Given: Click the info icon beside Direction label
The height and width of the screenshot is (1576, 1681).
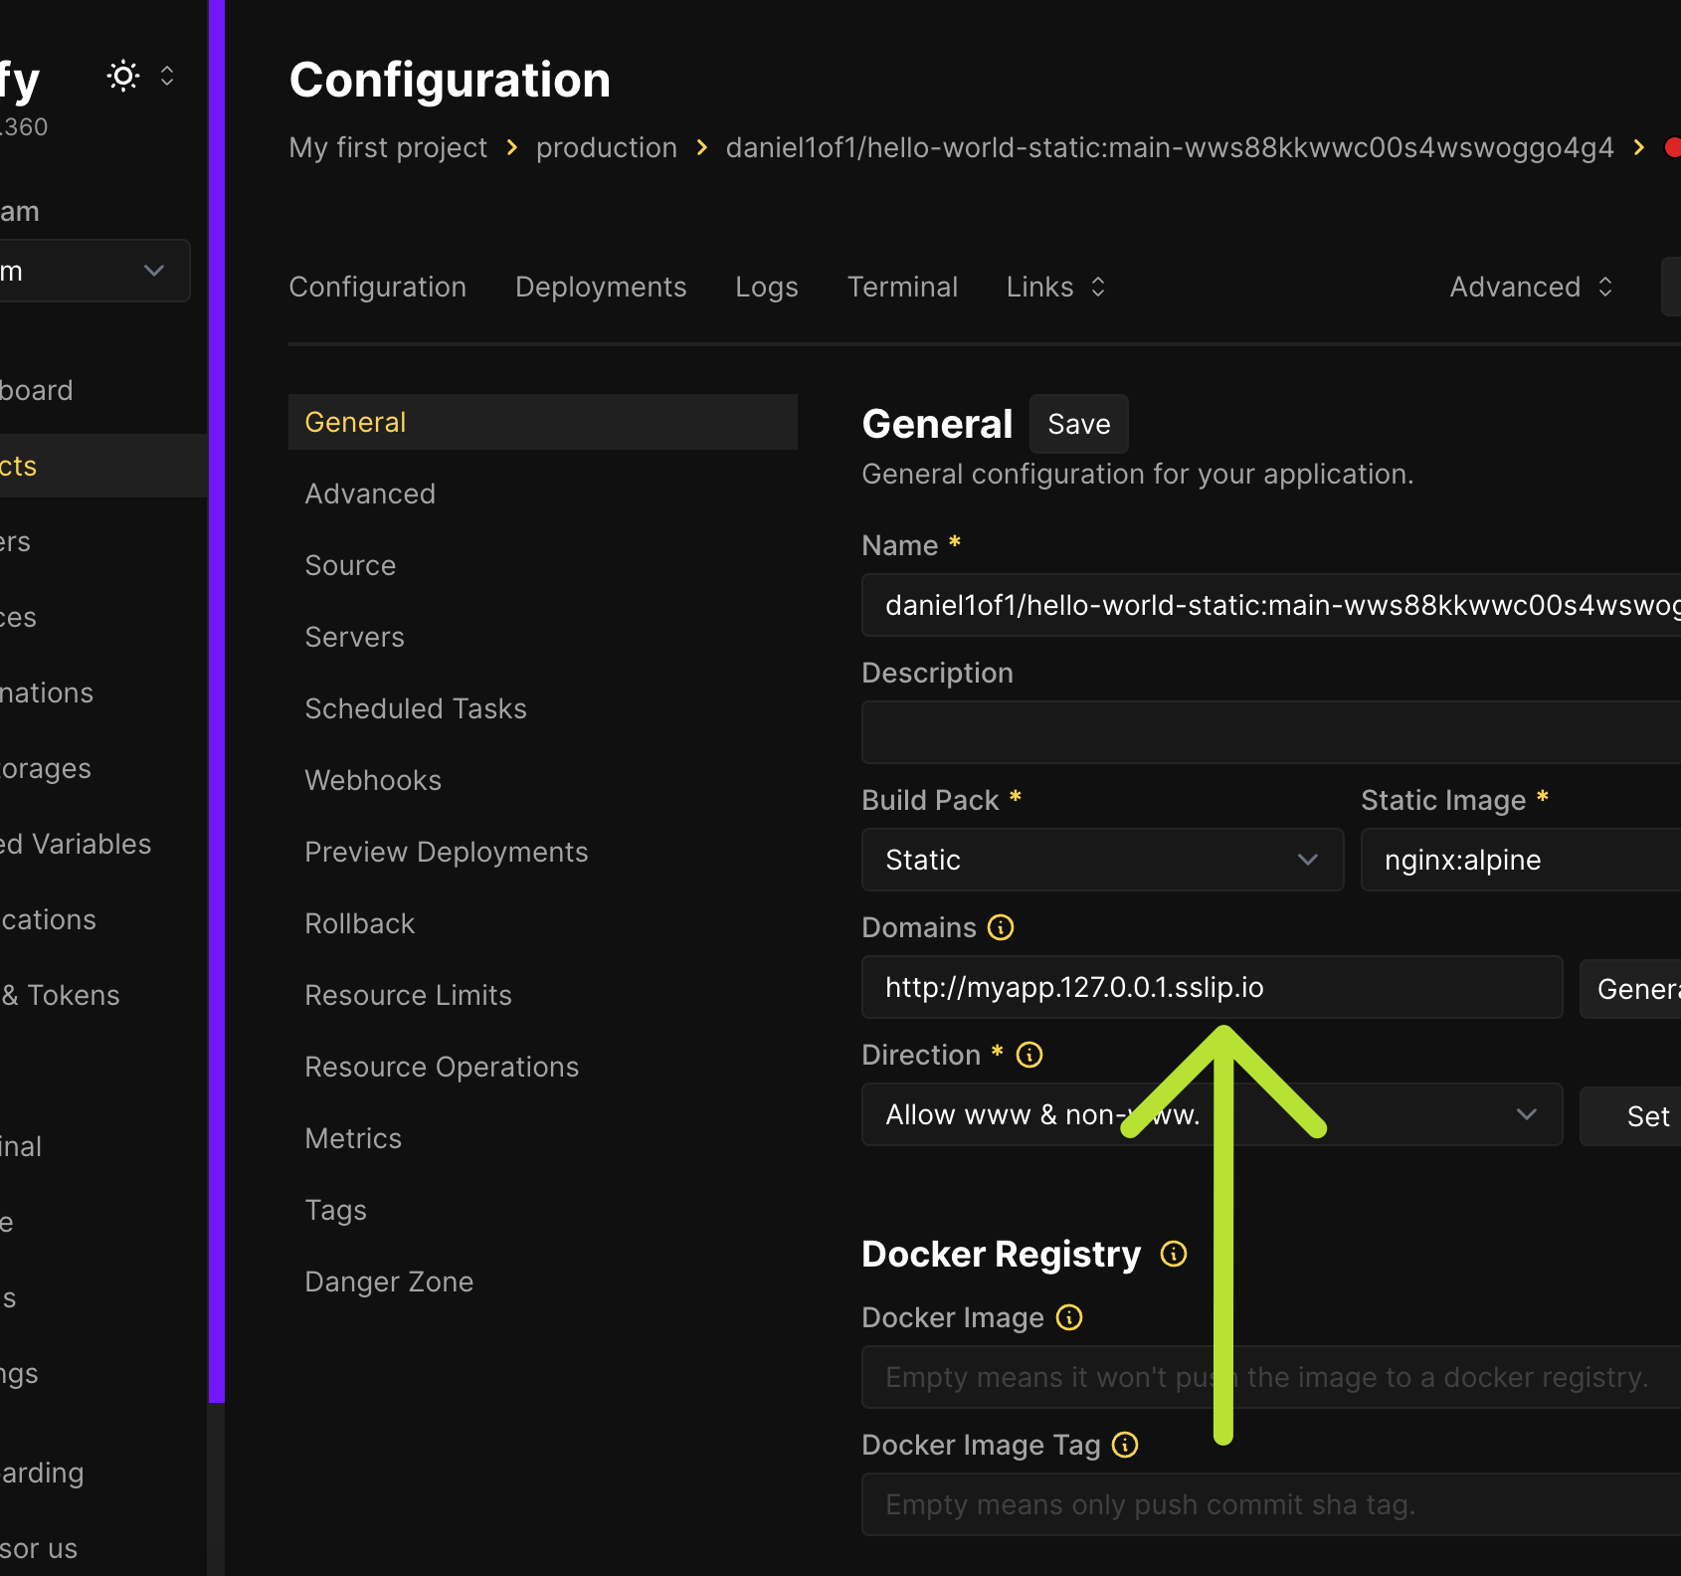Looking at the screenshot, I should [x=1029, y=1055].
